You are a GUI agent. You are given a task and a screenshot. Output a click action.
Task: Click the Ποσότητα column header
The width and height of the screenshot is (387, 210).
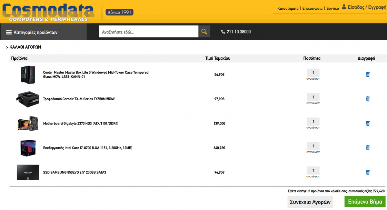(312, 58)
